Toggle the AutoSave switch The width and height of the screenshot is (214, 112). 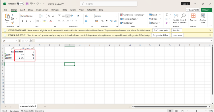20,4
